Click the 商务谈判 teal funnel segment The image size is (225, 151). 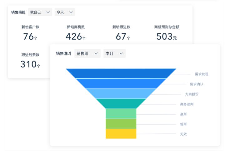pyautogui.click(x=121, y=104)
